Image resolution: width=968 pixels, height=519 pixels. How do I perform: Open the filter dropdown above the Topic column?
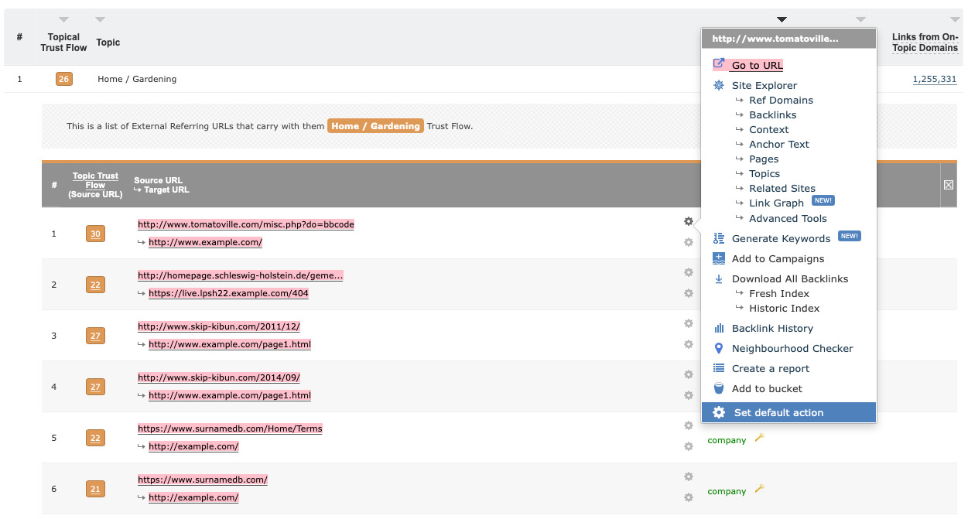coord(100,19)
